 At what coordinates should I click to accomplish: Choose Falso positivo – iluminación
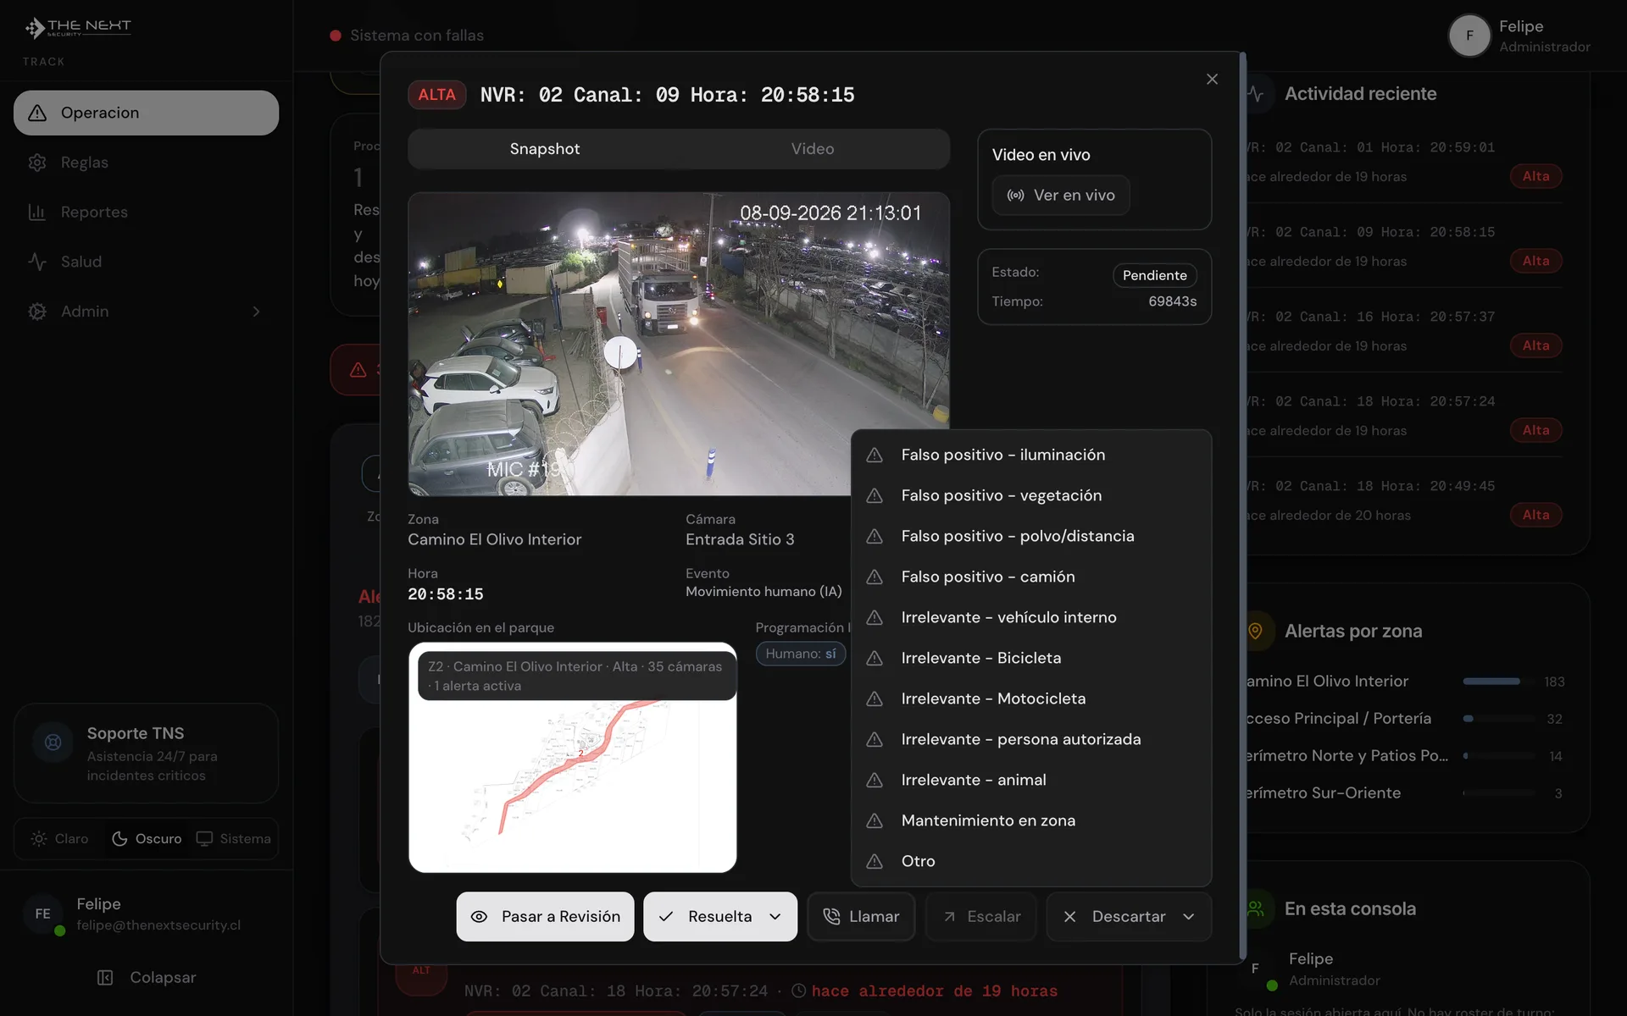1031,455
